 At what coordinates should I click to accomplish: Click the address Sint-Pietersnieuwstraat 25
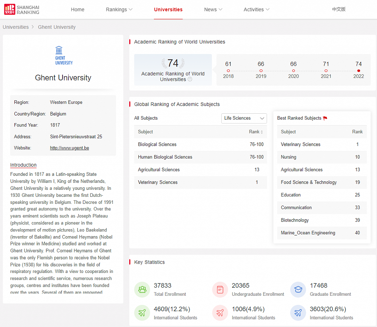76,137
